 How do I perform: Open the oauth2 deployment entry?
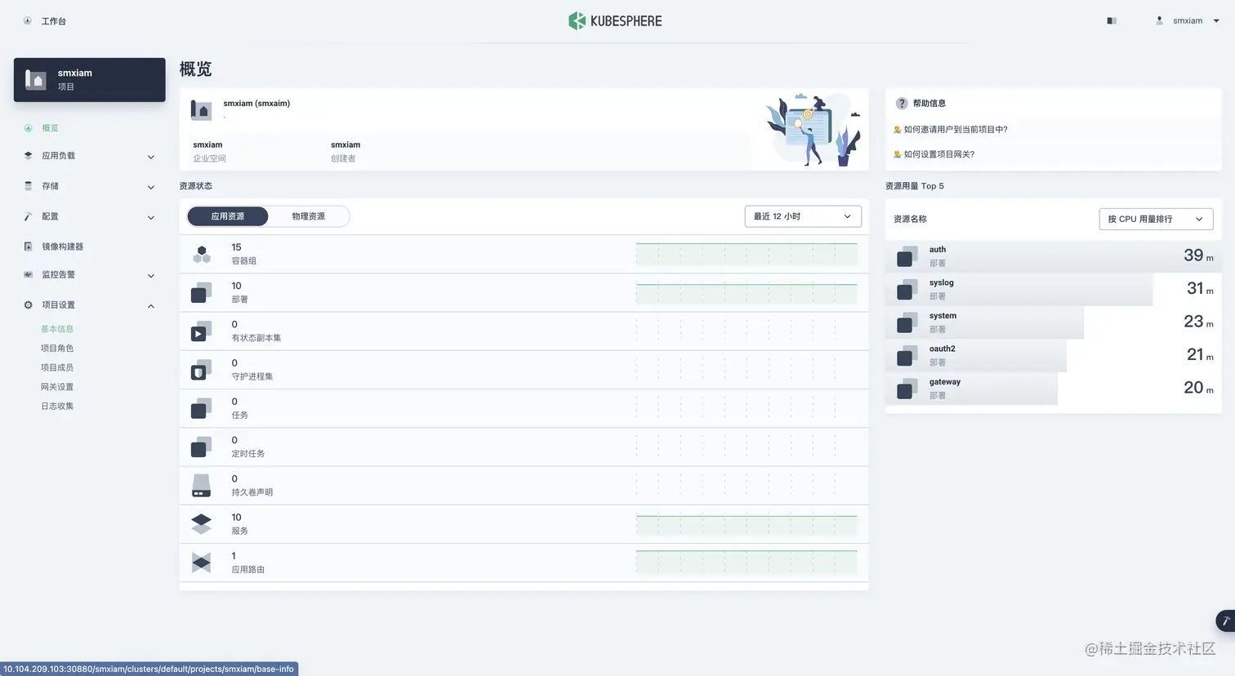coord(1054,355)
